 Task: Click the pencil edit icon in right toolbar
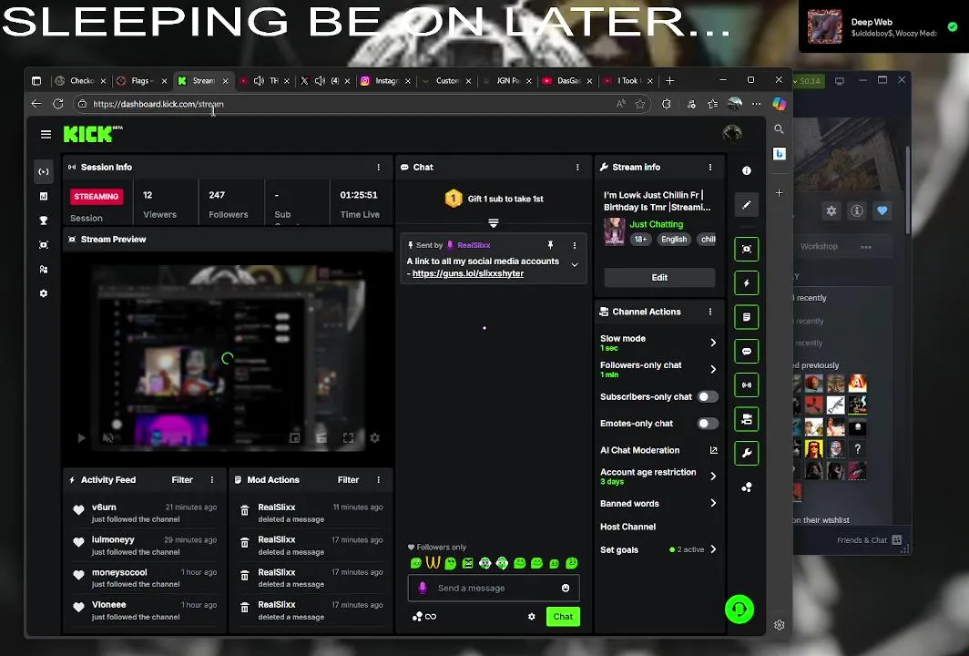click(747, 205)
